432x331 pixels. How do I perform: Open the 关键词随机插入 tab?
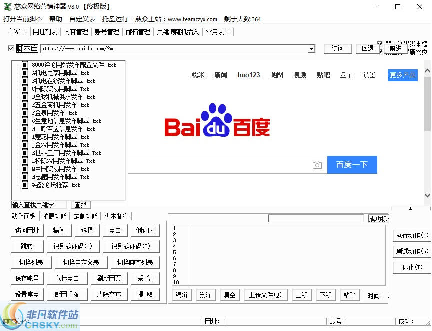point(178,32)
